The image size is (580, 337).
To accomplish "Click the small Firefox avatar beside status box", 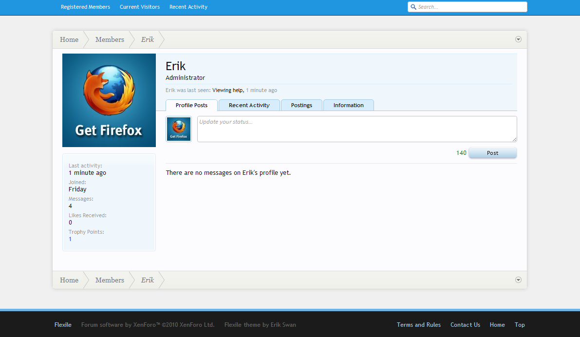I will click(x=178, y=129).
